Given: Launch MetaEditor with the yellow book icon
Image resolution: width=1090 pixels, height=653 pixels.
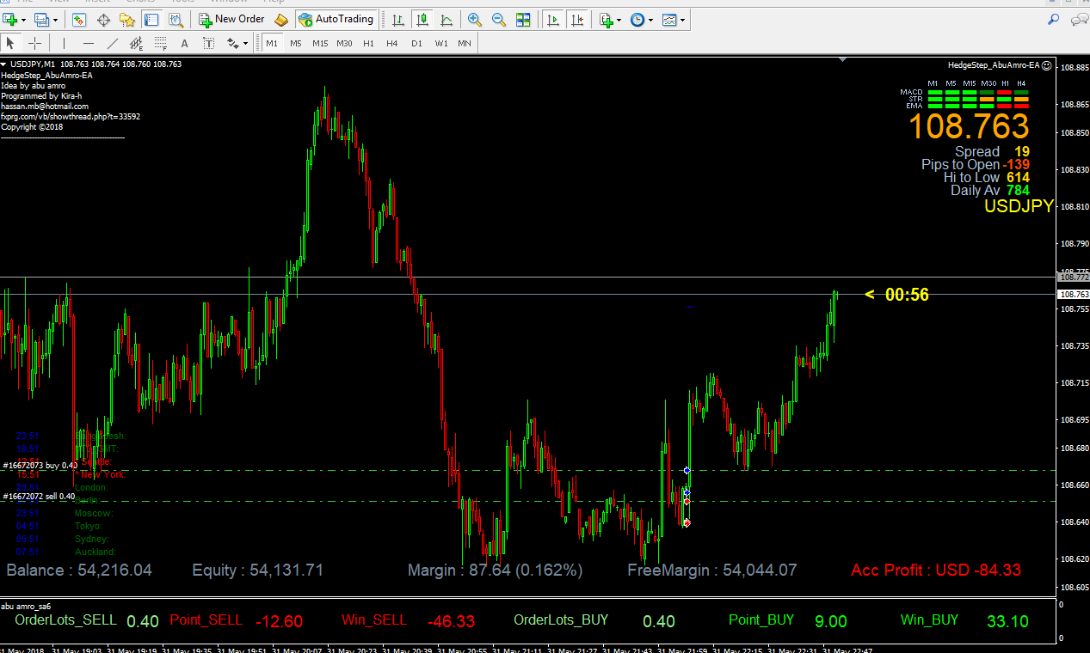Looking at the screenshot, I should [x=281, y=19].
